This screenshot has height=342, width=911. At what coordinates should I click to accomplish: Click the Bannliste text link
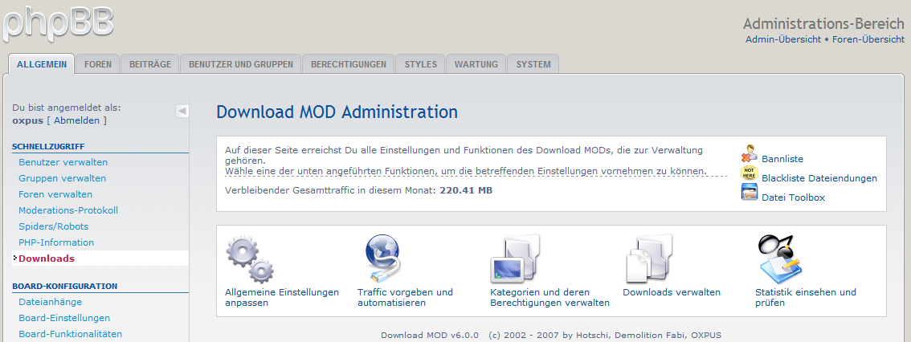(782, 158)
